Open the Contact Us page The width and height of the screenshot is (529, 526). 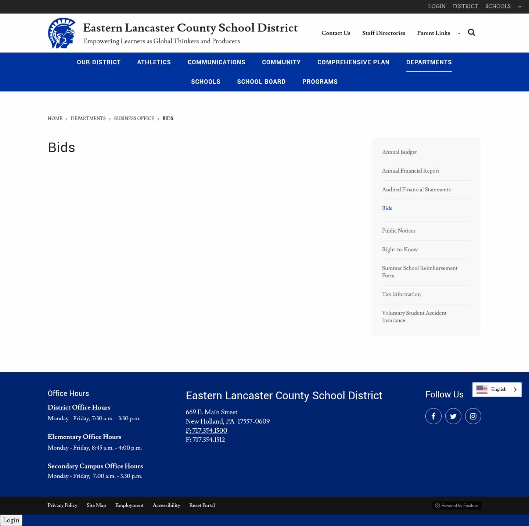(335, 33)
